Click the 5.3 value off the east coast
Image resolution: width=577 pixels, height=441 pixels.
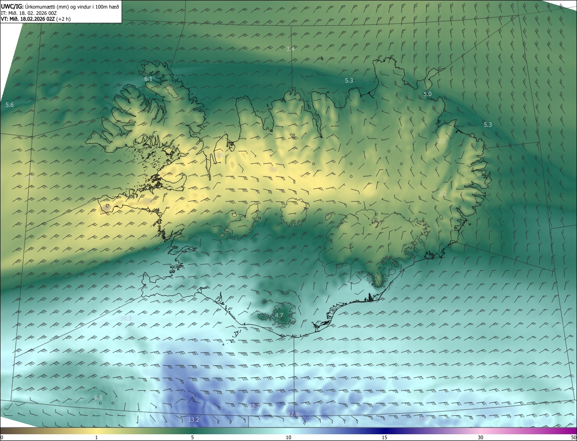(488, 125)
